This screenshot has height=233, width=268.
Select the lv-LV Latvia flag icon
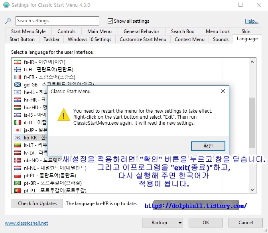click(x=18, y=153)
